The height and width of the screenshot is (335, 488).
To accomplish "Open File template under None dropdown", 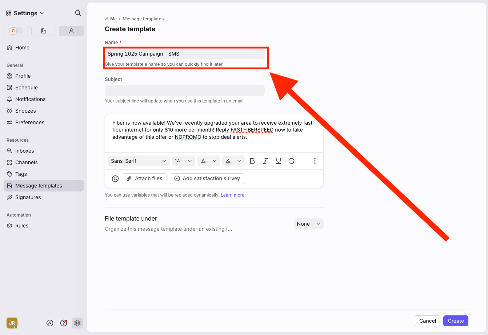I will point(308,224).
